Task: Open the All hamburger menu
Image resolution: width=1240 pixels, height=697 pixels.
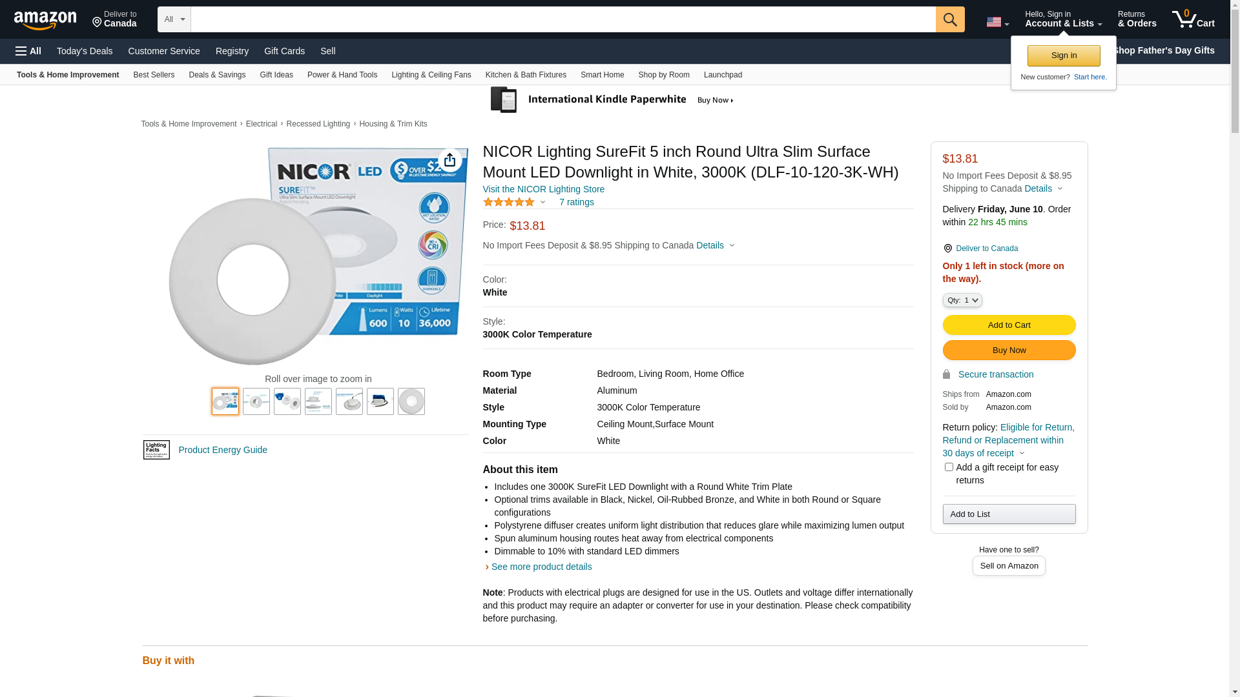Action: click(x=28, y=51)
